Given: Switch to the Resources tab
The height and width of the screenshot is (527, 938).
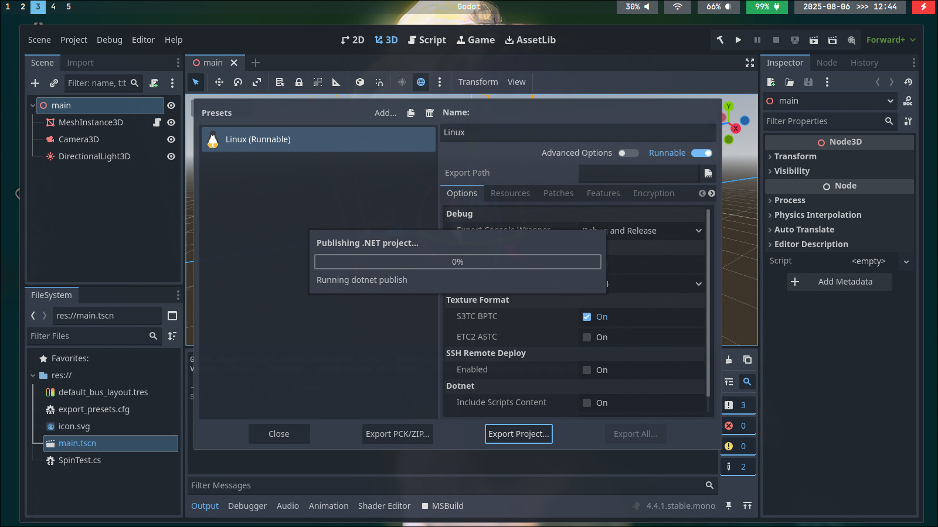Looking at the screenshot, I should point(510,193).
